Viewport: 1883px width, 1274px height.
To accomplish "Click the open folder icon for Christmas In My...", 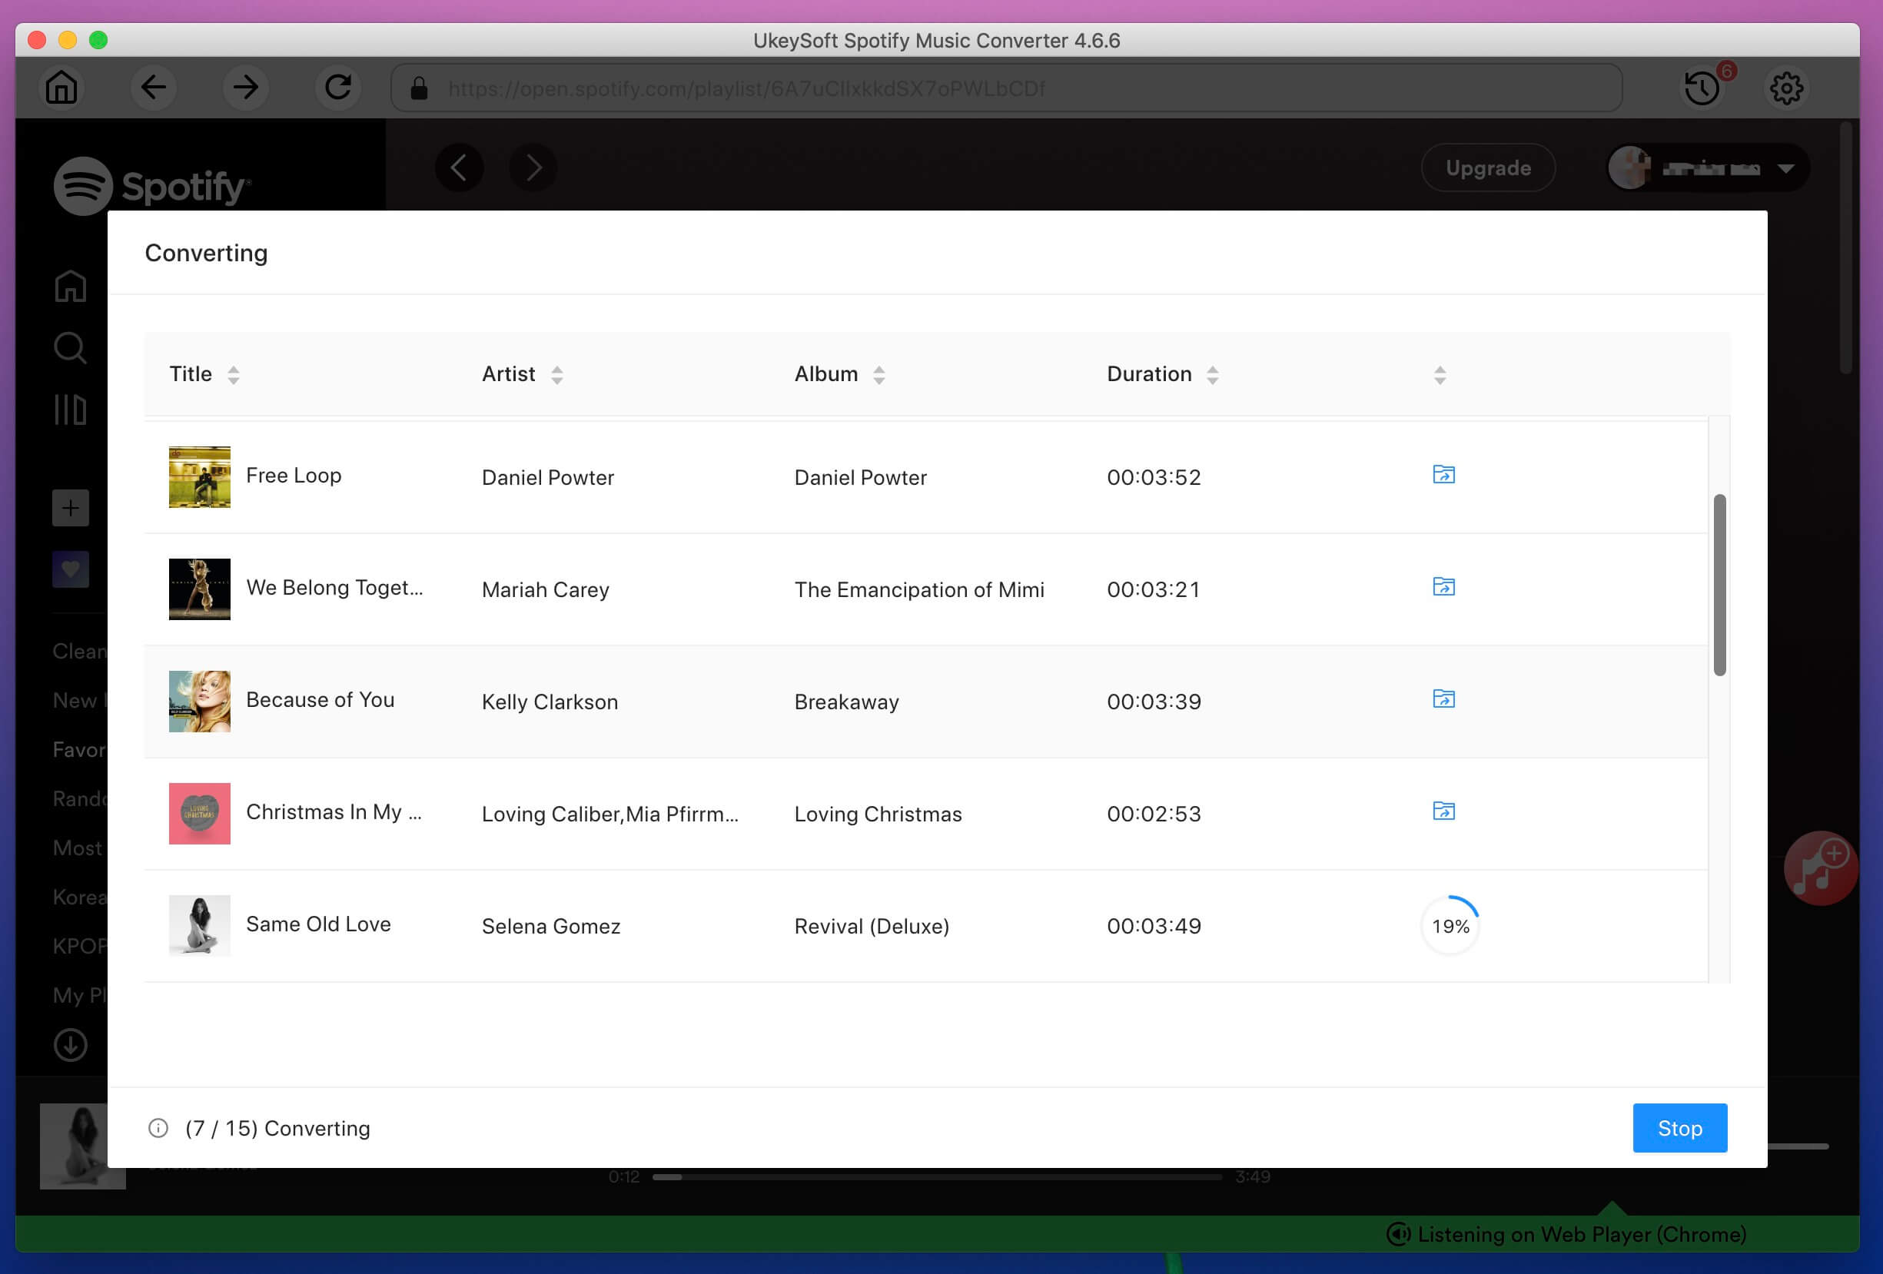I will point(1443,811).
